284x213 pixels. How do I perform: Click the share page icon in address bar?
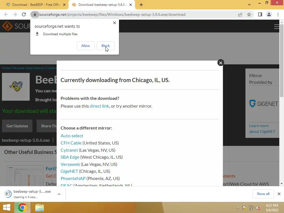click(240, 14)
